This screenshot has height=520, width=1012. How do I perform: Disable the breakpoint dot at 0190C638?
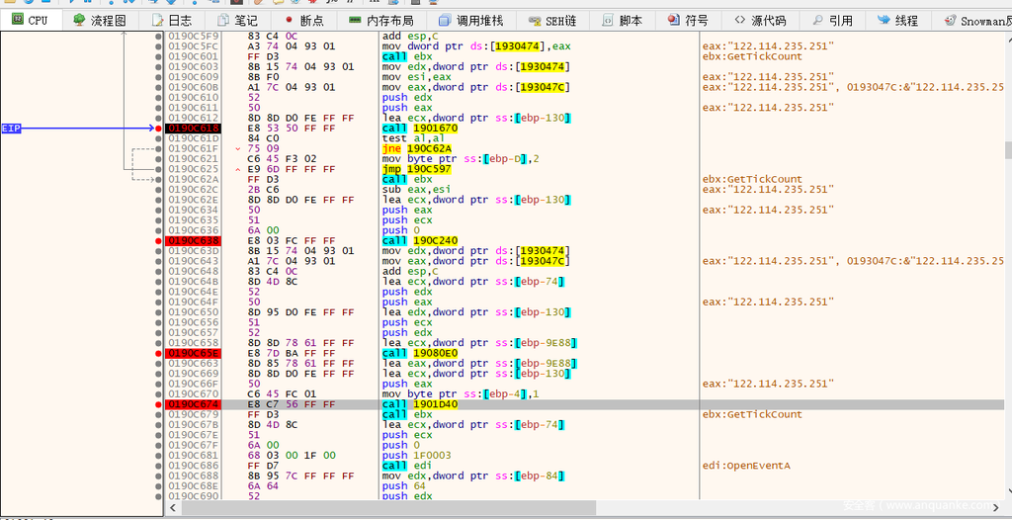coord(157,241)
